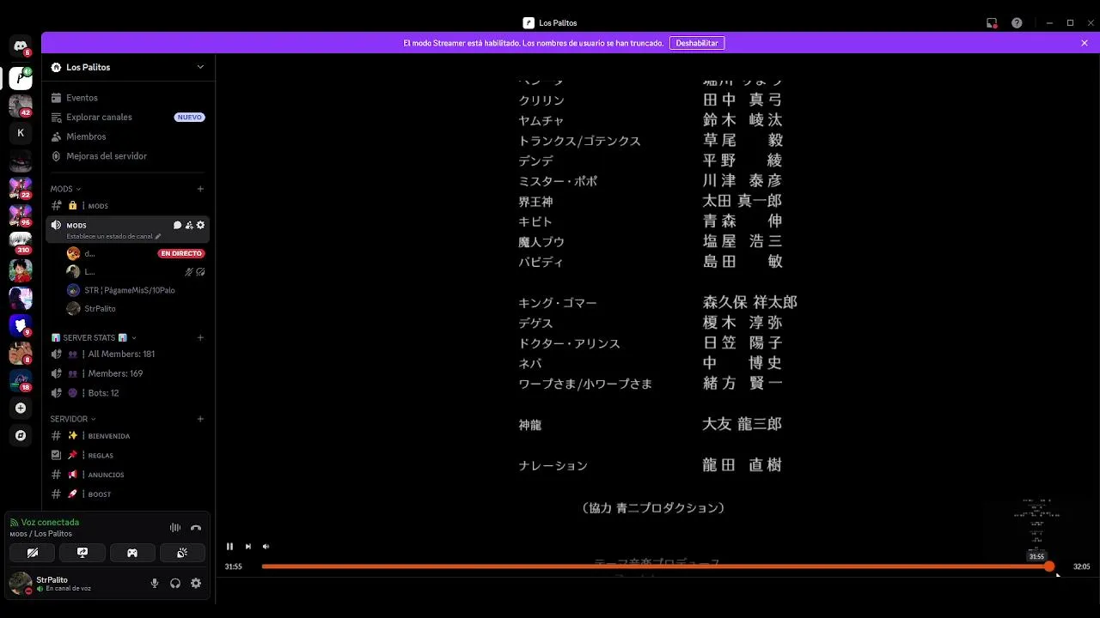
Task: Invite people to MODS voice channel
Action: (189, 225)
